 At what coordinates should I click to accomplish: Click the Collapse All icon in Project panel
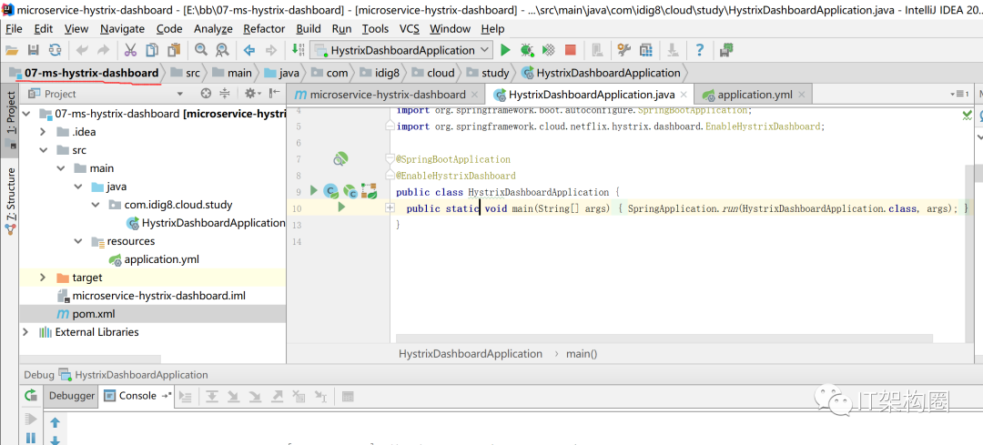(x=225, y=94)
